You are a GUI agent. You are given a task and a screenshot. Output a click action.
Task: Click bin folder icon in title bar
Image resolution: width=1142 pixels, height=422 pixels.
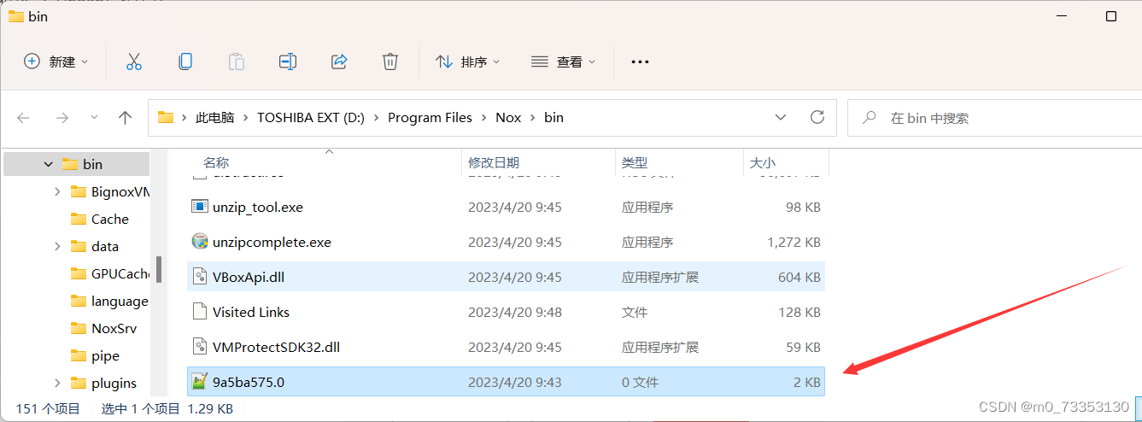tap(15, 16)
